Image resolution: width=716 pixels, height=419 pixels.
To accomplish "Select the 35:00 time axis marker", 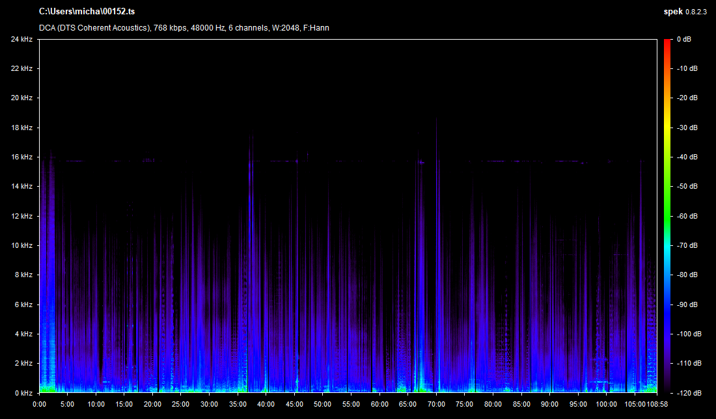I will [238, 403].
